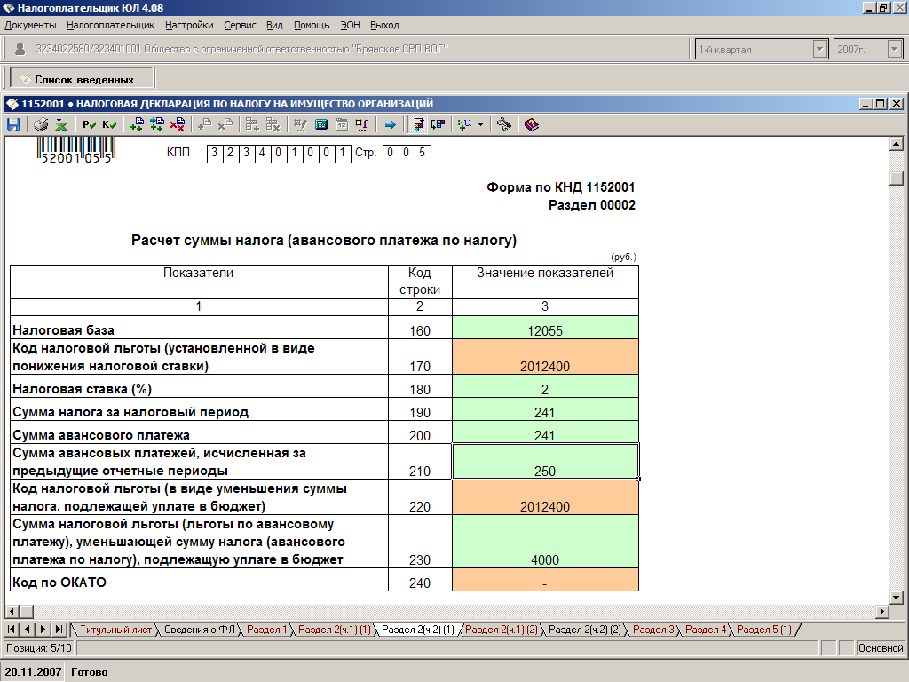Open the Налогоплательщик menu
This screenshot has height=682, width=909.
(111, 25)
